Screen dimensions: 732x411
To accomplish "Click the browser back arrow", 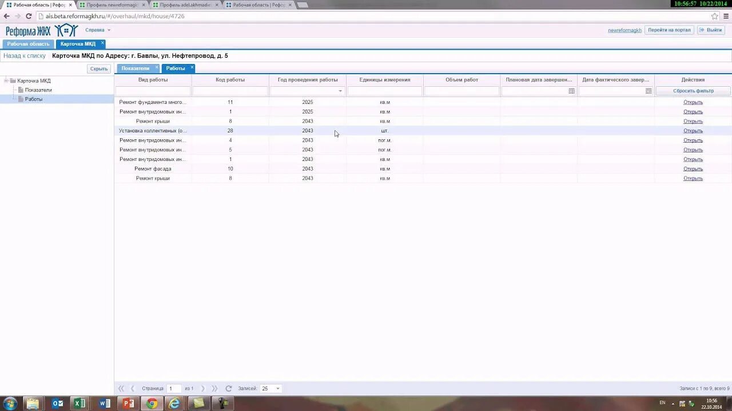I will [7, 17].
